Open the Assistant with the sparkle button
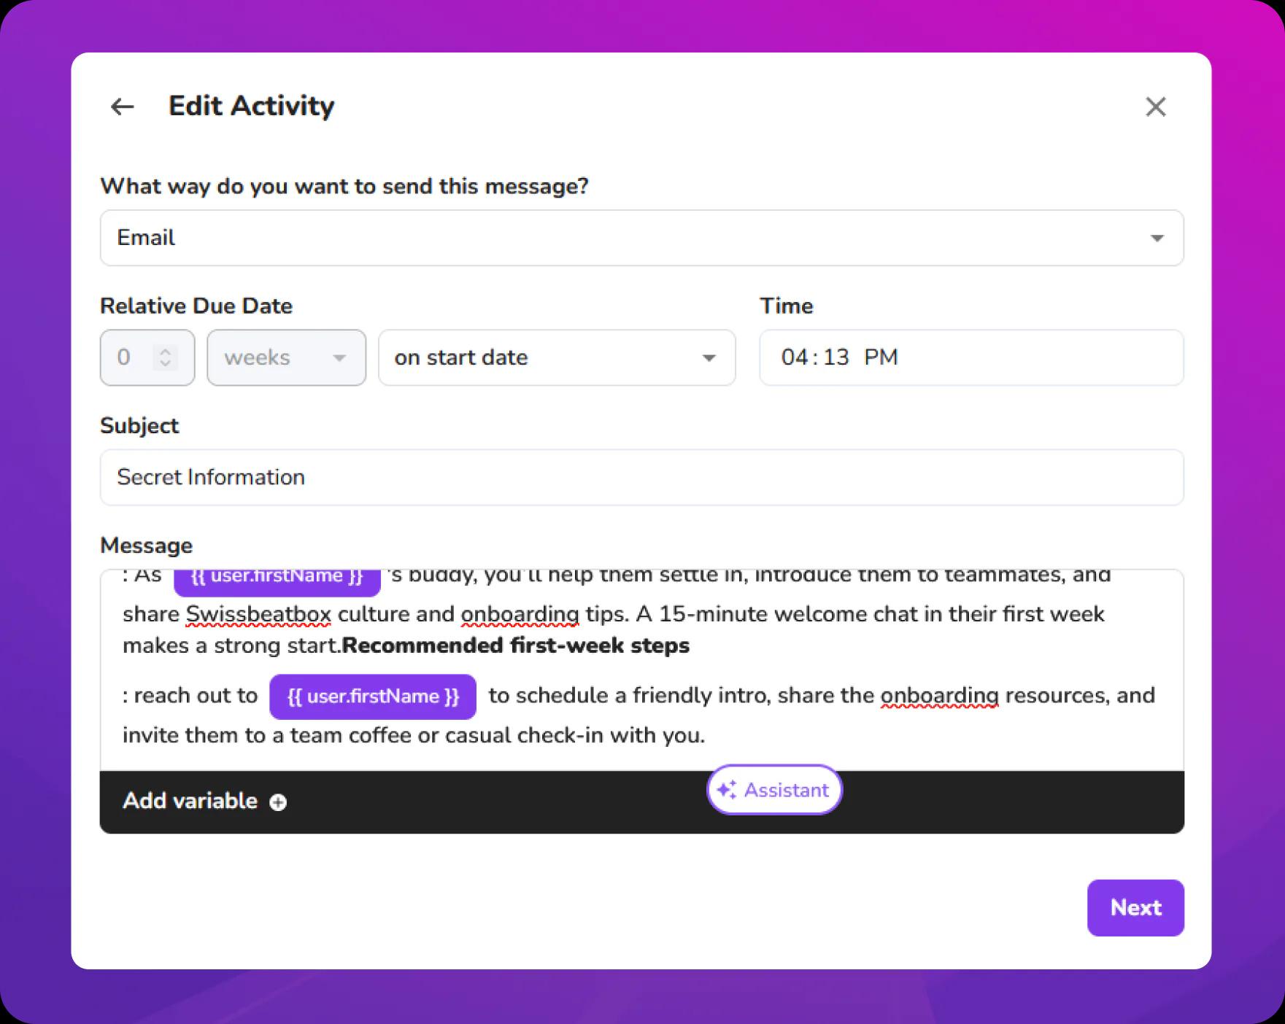The image size is (1285, 1024). (774, 790)
